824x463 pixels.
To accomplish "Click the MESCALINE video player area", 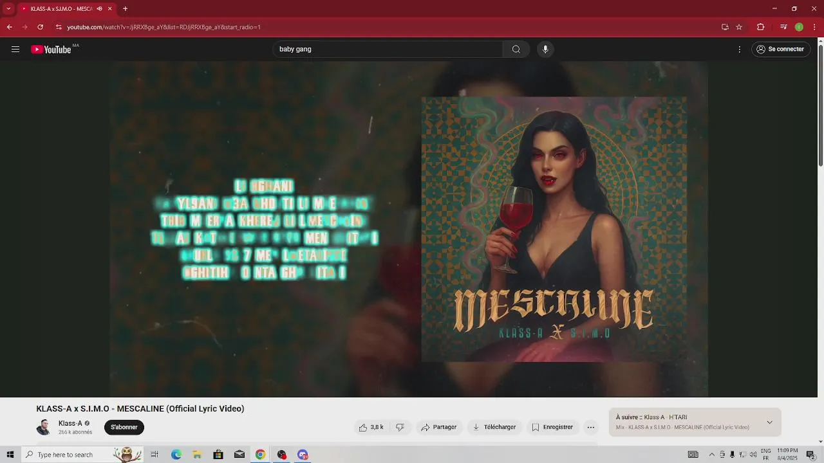I will point(409,229).
